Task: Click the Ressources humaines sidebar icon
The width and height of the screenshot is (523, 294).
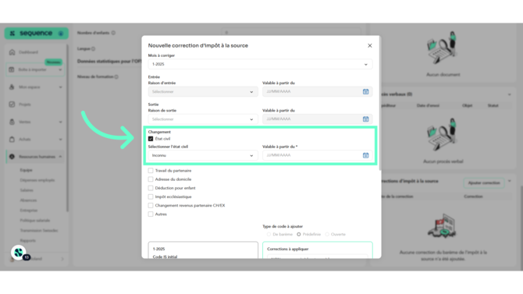Action: (x=12, y=157)
